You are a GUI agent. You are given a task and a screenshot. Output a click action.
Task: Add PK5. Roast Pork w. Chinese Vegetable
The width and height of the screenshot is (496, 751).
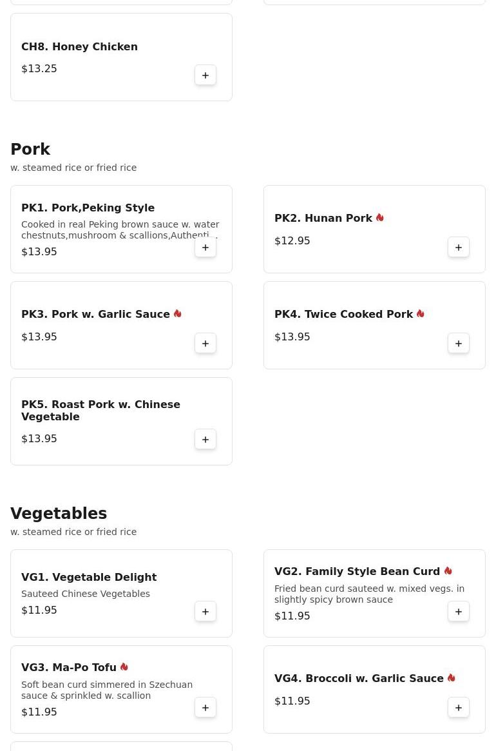pos(205,440)
